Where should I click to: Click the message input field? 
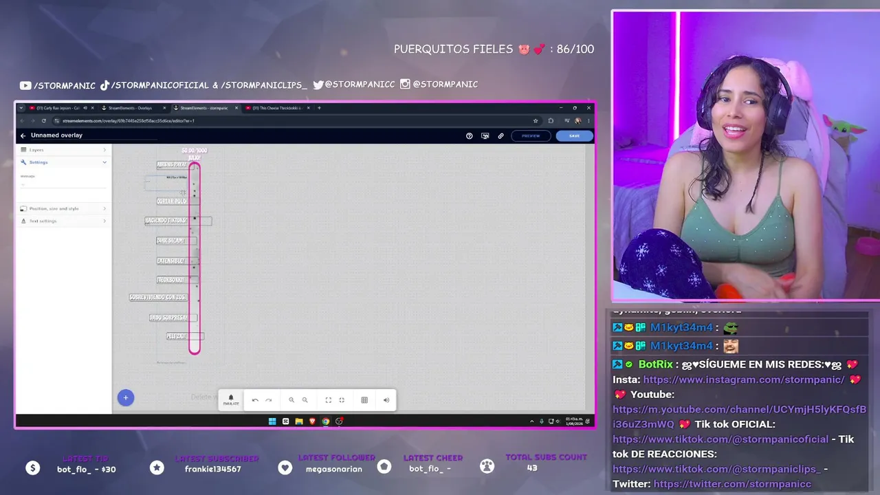[x=63, y=184]
